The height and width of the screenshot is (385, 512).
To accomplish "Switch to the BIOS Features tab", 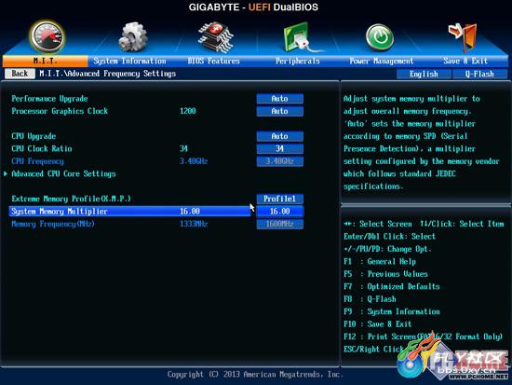I will (x=213, y=62).
